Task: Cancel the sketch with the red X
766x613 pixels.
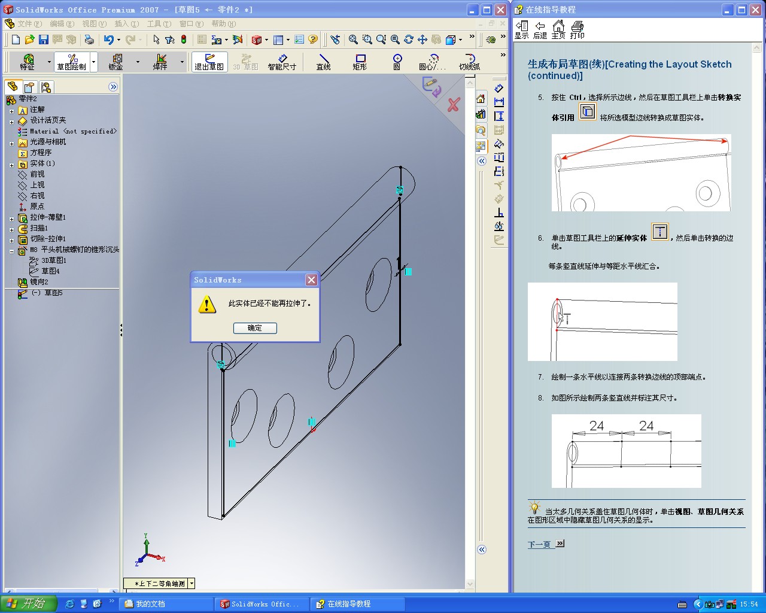Action: [x=453, y=104]
